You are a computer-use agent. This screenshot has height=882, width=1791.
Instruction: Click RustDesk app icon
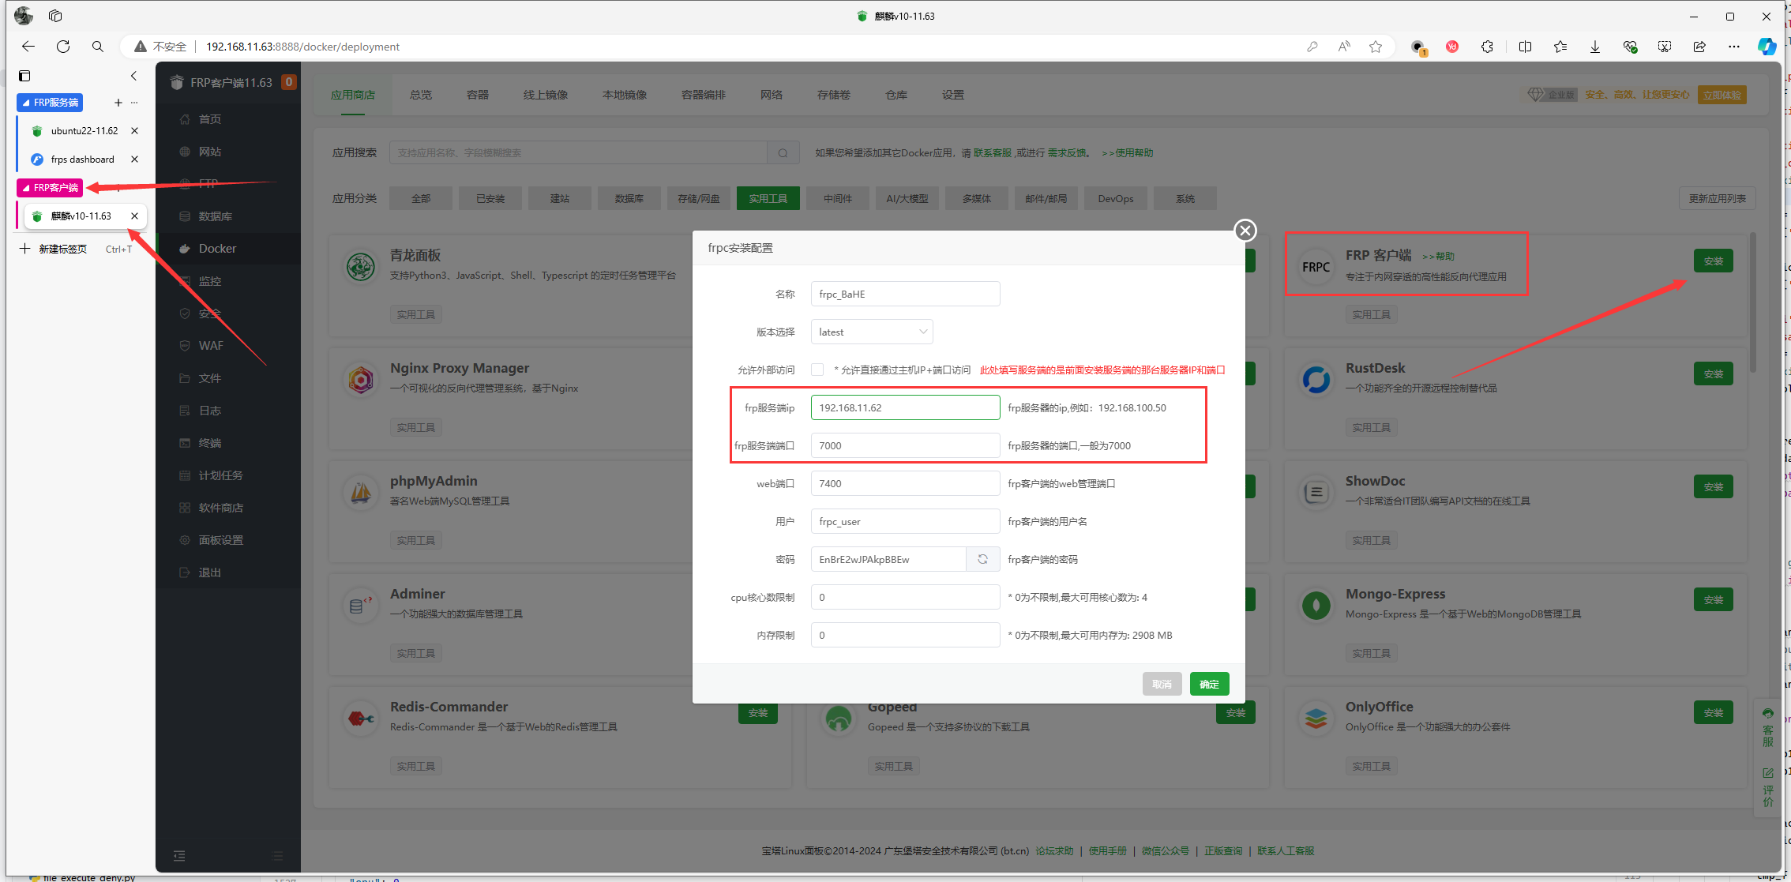[x=1316, y=380]
